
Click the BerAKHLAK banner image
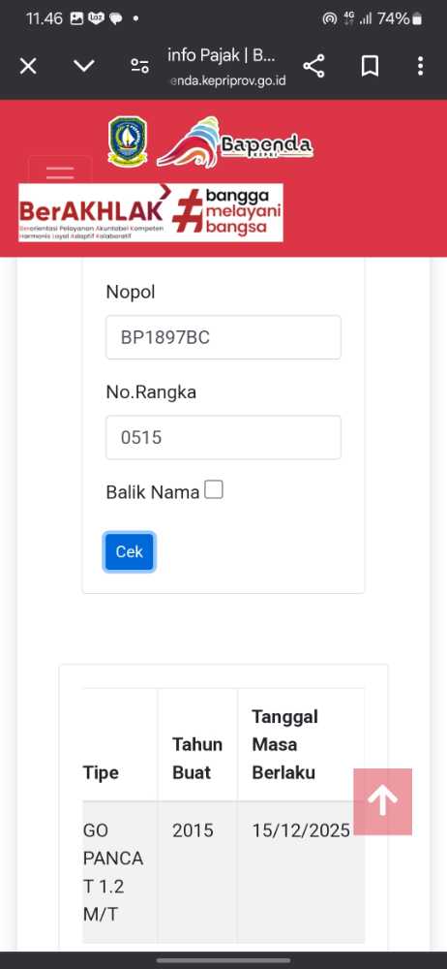click(151, 212)
